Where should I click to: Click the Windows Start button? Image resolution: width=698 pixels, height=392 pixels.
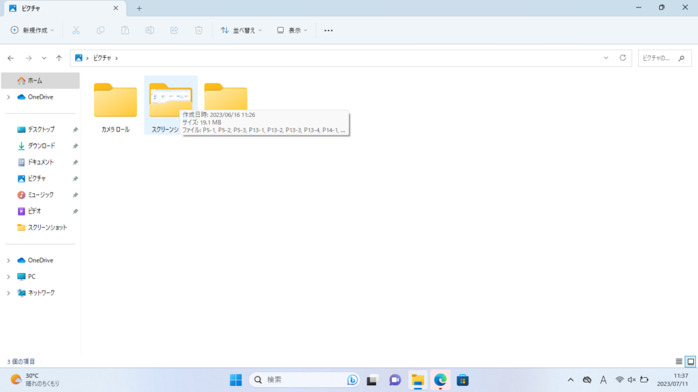tap(235, 380)
